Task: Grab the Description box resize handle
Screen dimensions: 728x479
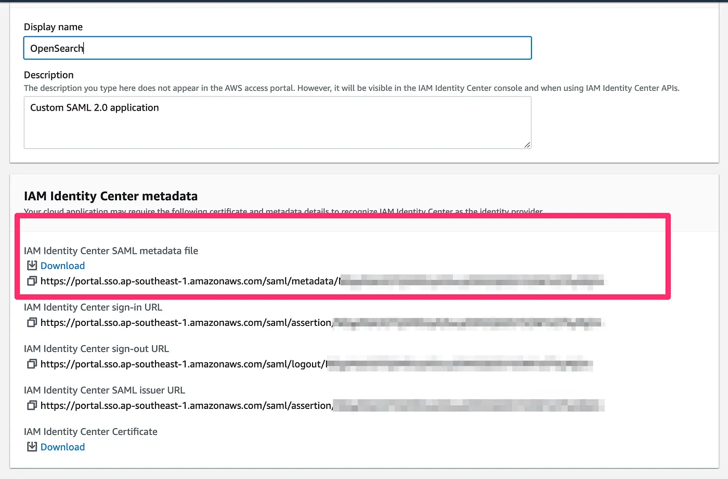Action: 527,145
